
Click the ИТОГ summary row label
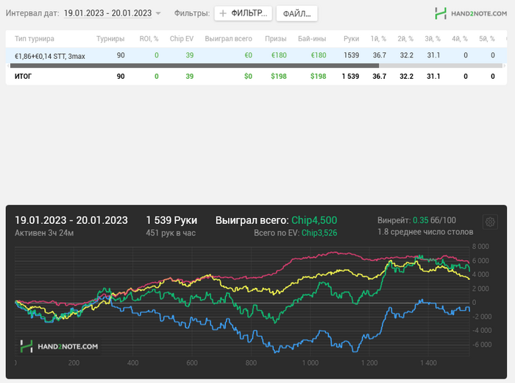(x=23, y=77)
